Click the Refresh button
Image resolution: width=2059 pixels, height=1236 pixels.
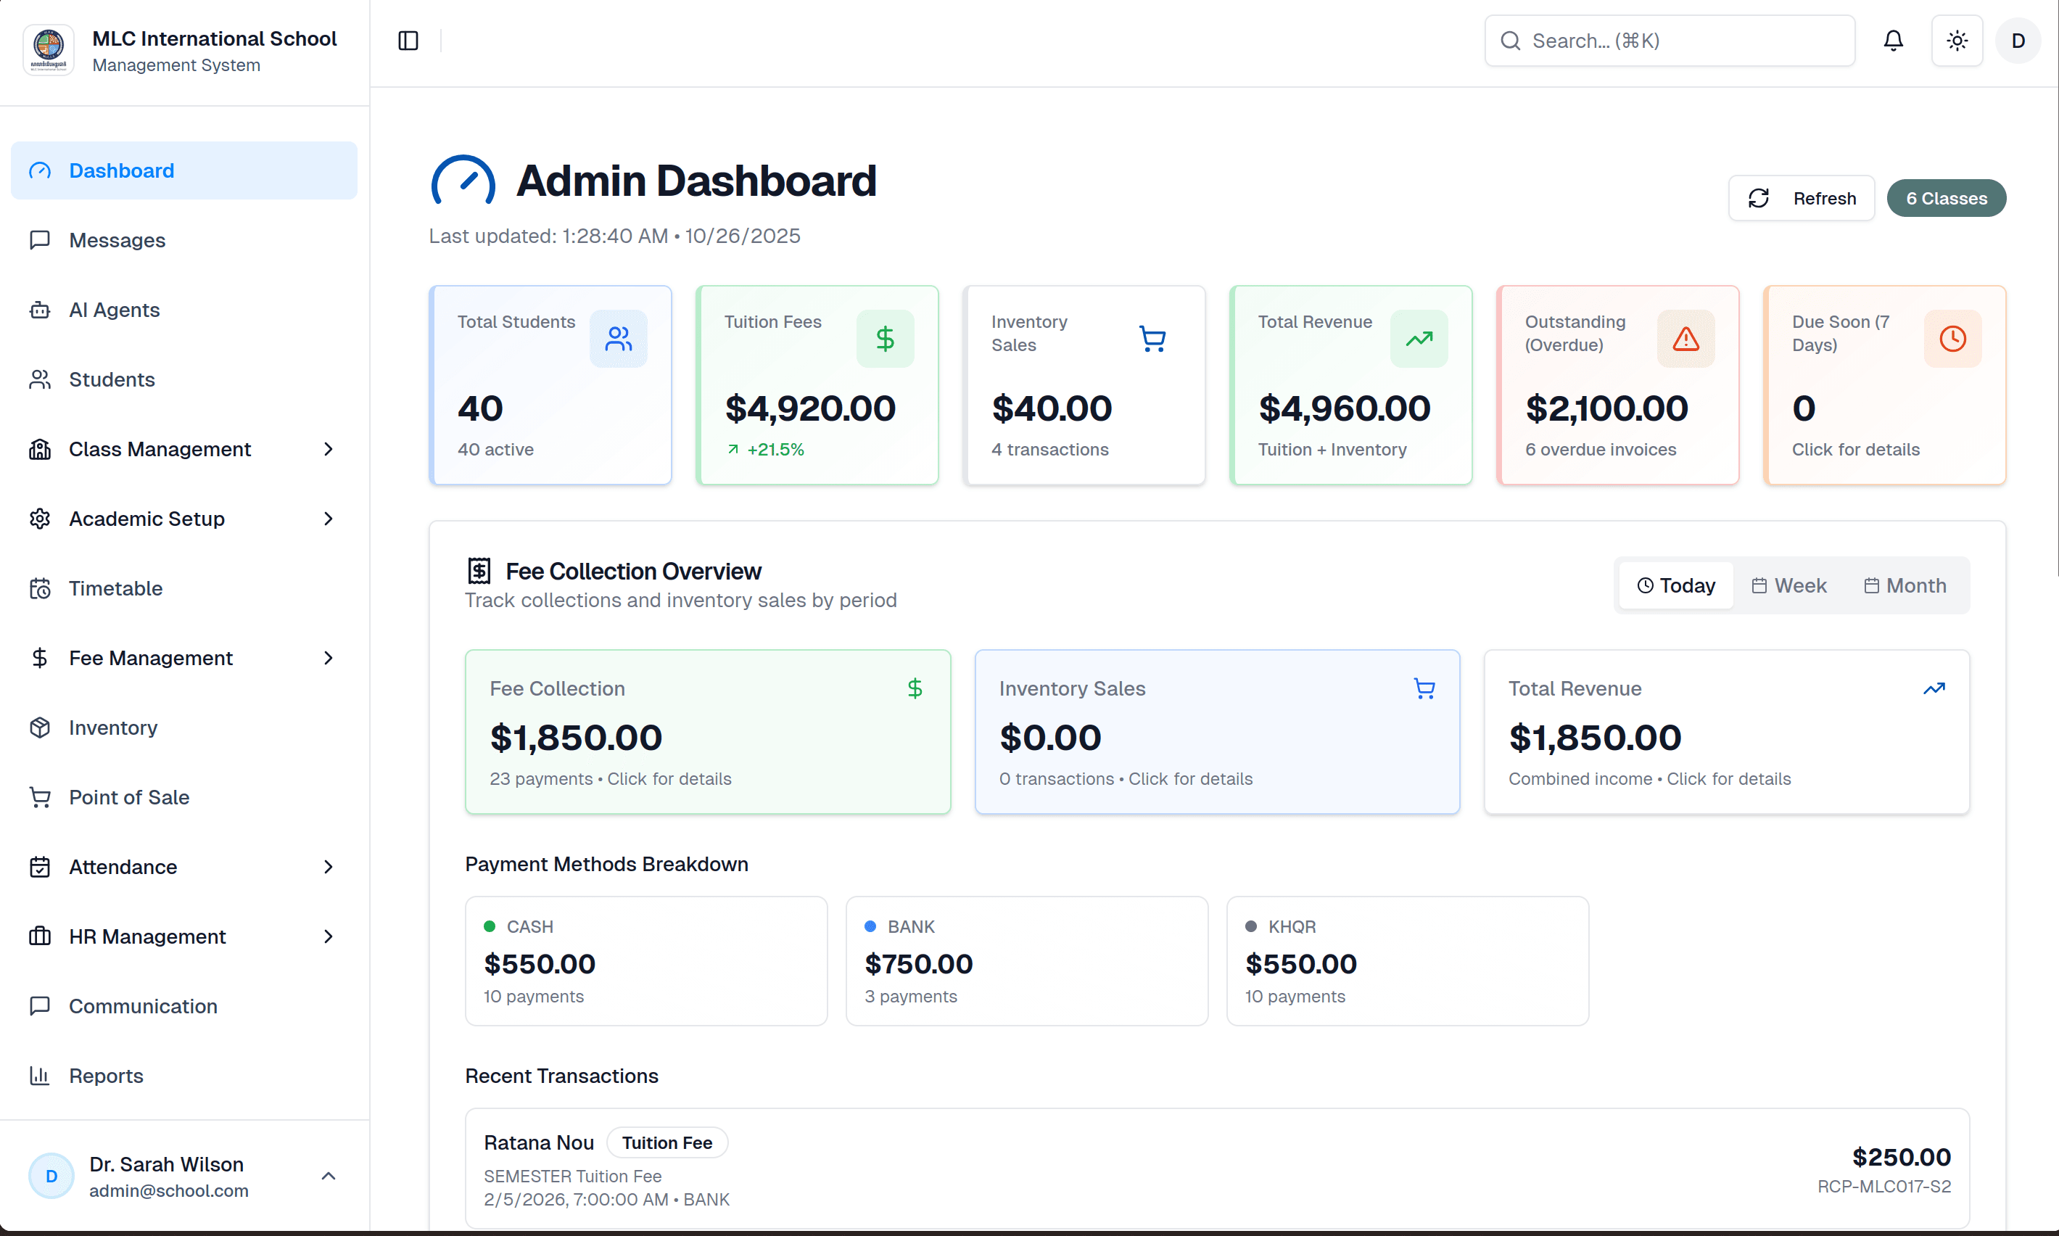tap(1801, 197)
